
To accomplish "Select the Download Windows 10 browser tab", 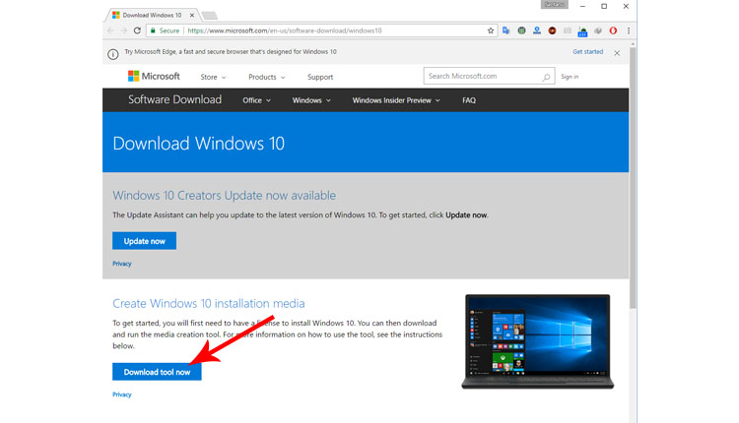I will 152,15.
